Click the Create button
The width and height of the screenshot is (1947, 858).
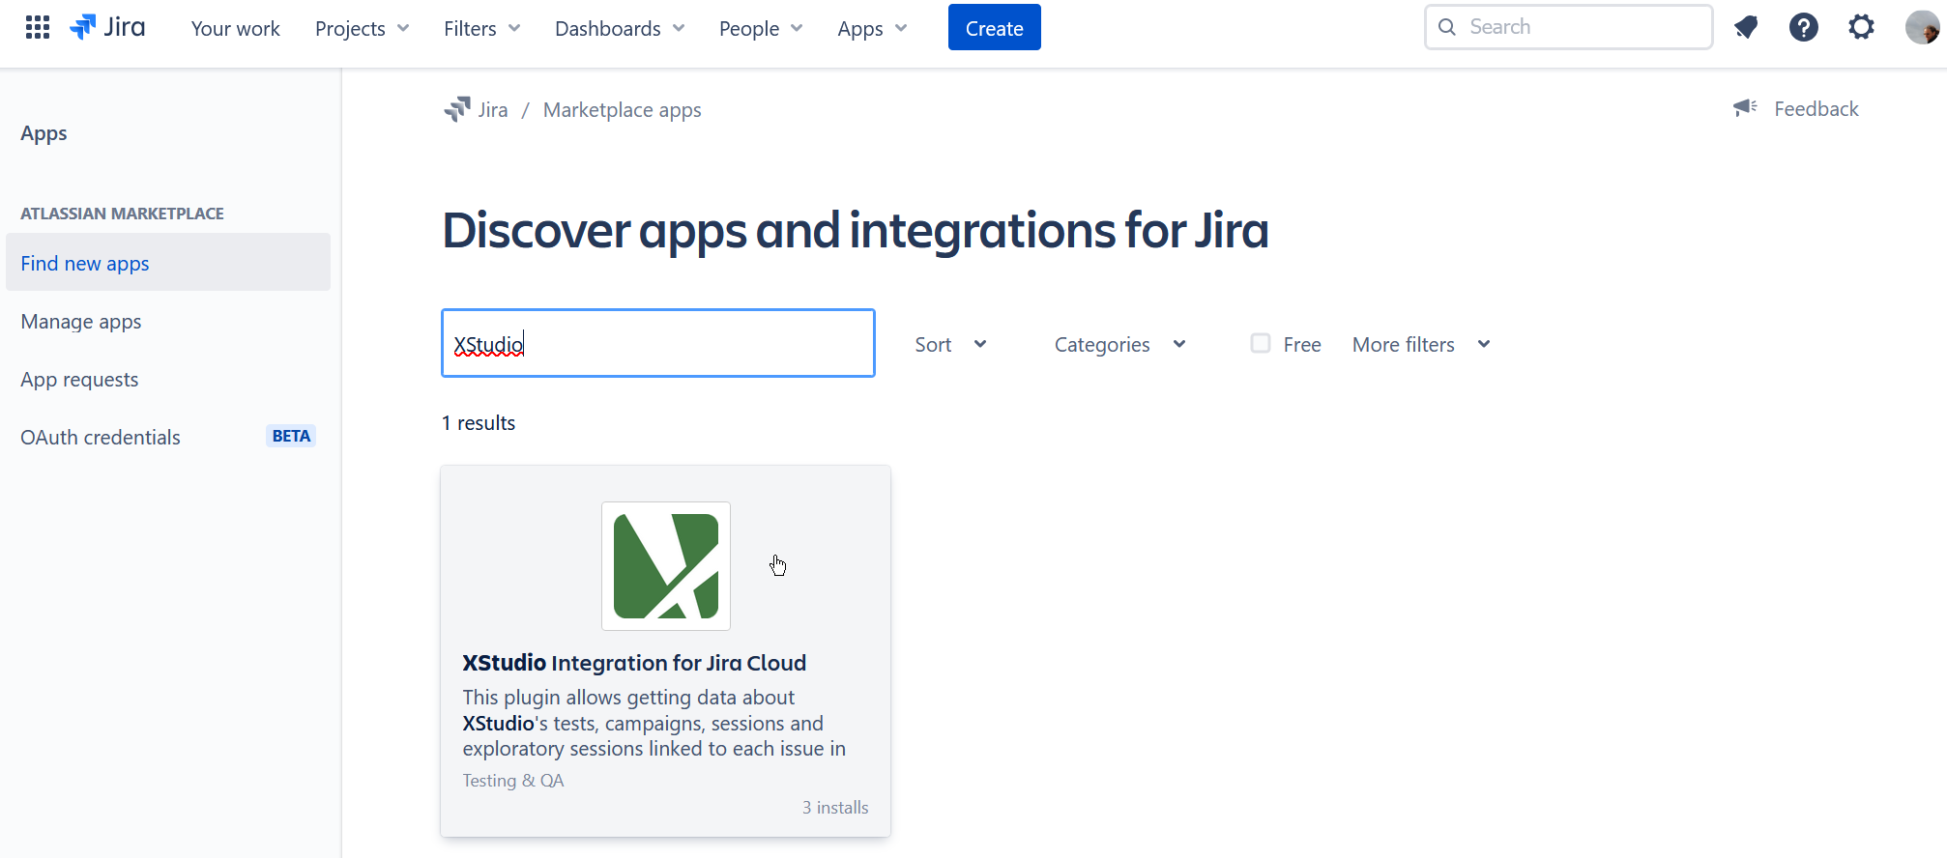[x=995, y=27]
